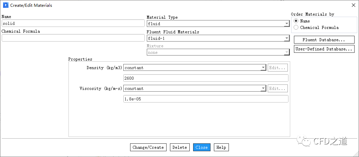The image size is (359, 157).
Task: Select the Name ordering radio button
Action: [296, 21]
